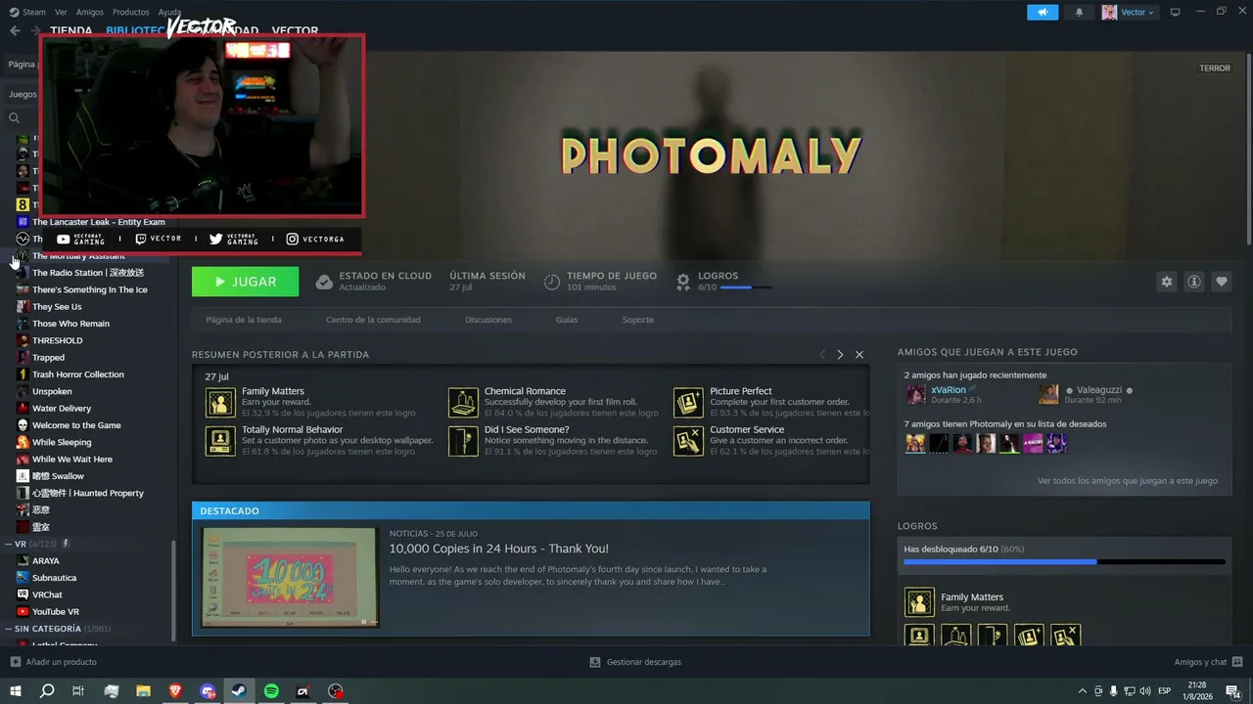Open Brave browser from the taskbar

(x=175, y=691)
